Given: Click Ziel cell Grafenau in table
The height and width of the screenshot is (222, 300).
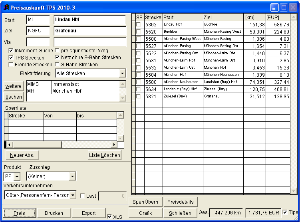Looking at the screenshot, I should (223, 96).
